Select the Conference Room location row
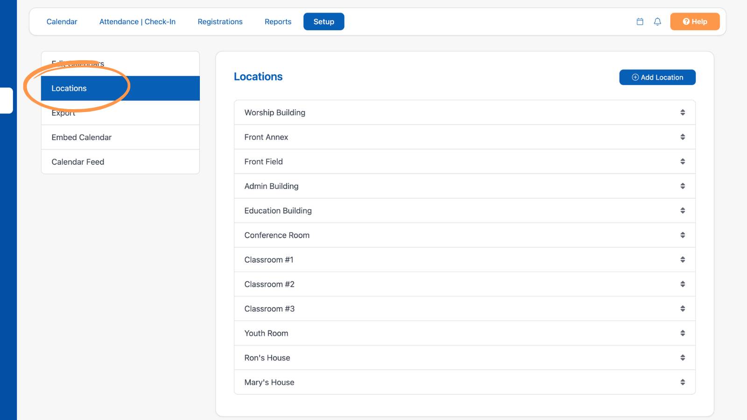The width and height of the screenshot is (747, 420). (465, 235)
